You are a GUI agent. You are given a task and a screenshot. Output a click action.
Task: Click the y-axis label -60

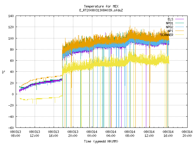point(11,128)
